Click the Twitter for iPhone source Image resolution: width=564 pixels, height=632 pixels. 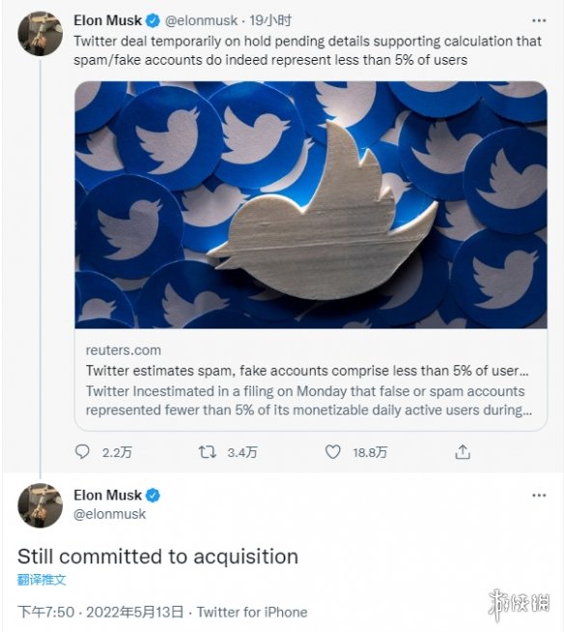[x=252, y=612]
